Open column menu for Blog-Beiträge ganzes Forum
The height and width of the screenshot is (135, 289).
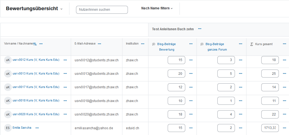240,44
